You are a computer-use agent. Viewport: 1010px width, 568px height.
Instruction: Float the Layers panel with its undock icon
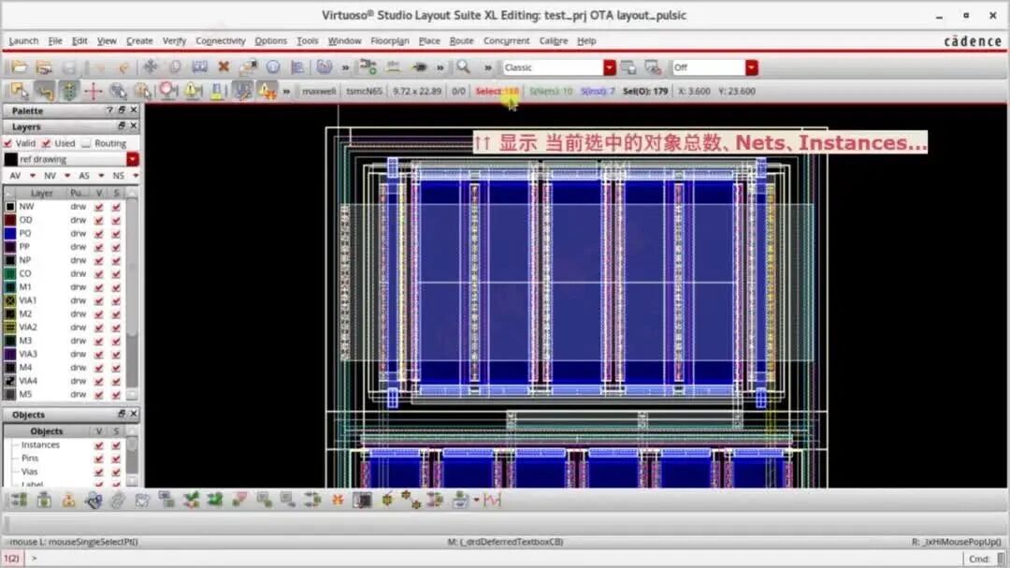pyautogui.click(x=121, y=126)
